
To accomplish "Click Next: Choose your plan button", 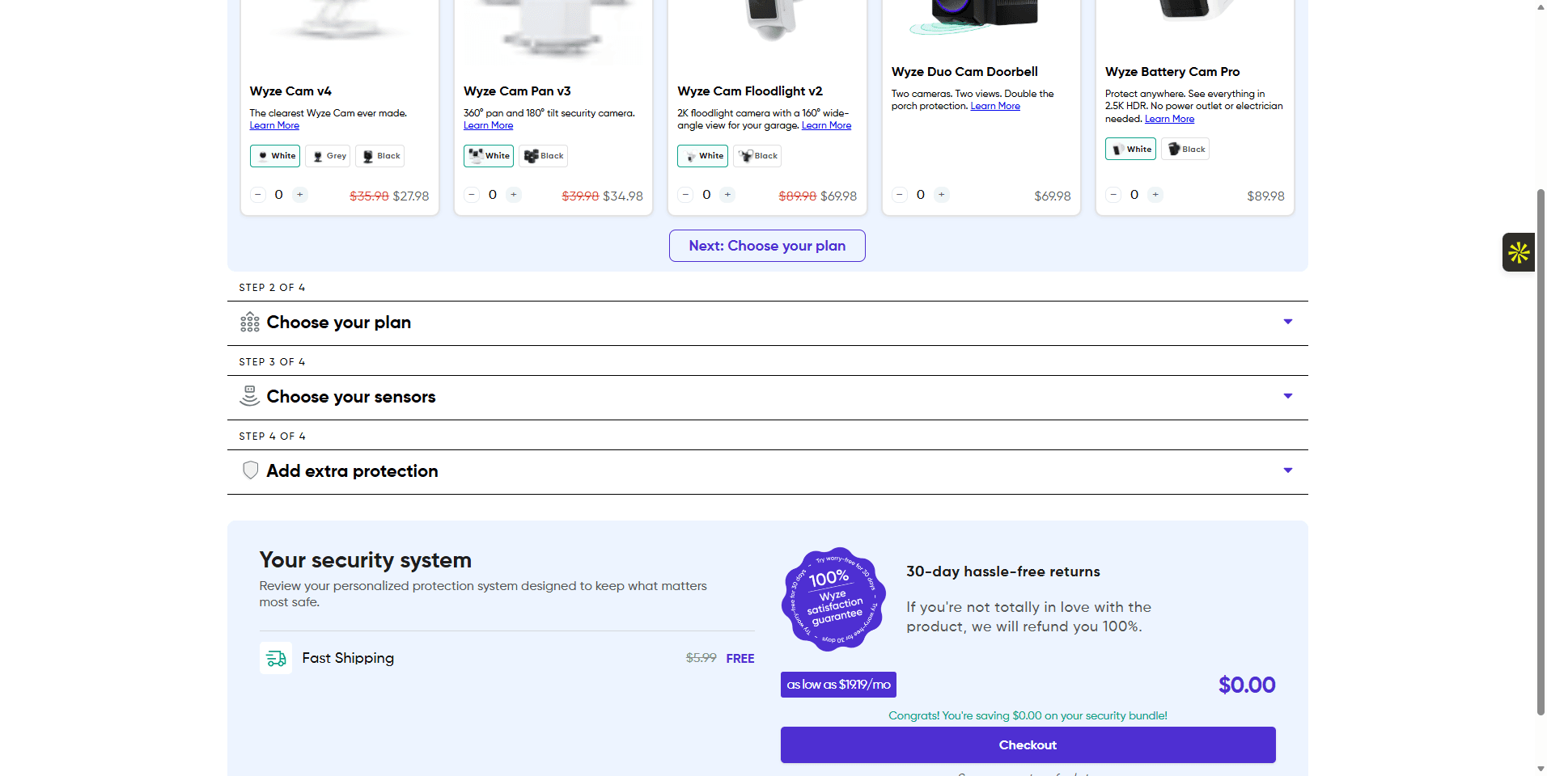I will 767,246.
